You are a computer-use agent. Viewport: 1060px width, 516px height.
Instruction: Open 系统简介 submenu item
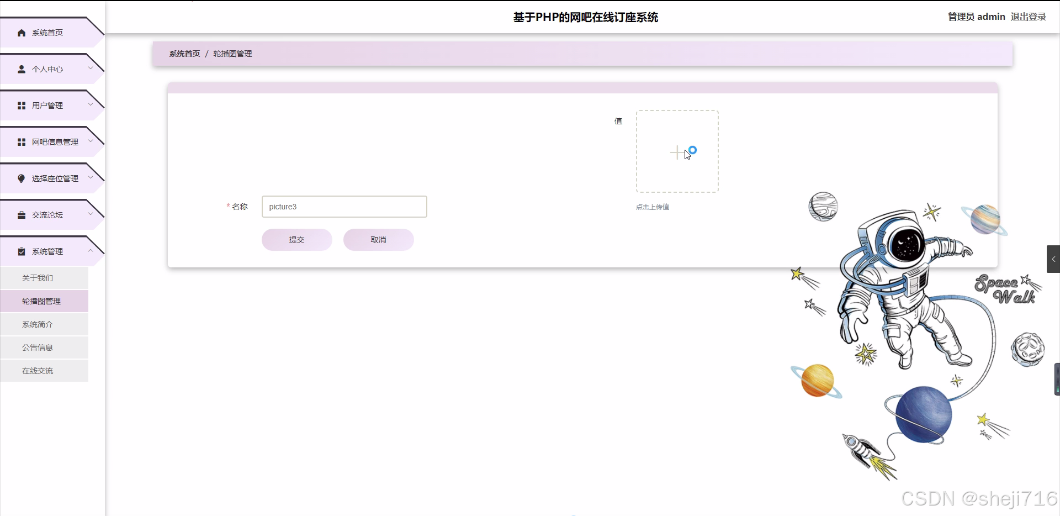(x=44, y=324)
